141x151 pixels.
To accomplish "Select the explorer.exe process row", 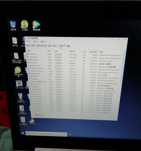I will coord(74,66).
